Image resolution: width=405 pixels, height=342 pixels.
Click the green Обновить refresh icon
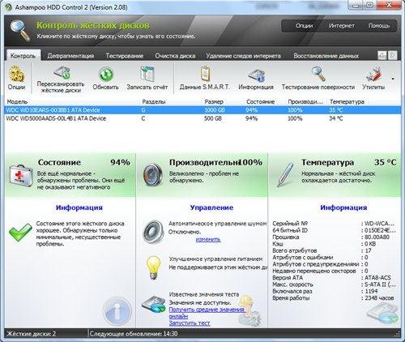pos(106,74)
